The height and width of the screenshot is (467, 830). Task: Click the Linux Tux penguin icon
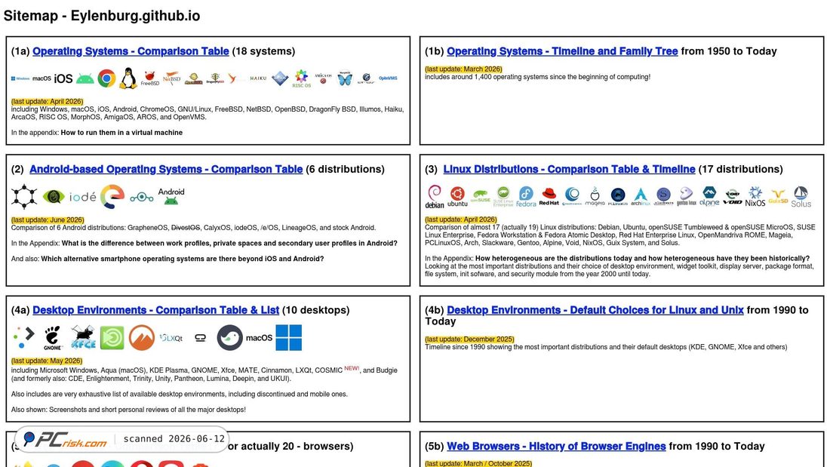coord(128,78)
